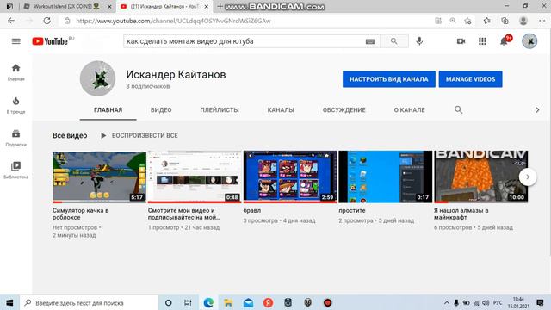The height and width of the screenshot is (310, 551).
Task: Open the YouTube apps grid
Action: tap(482, 41)
